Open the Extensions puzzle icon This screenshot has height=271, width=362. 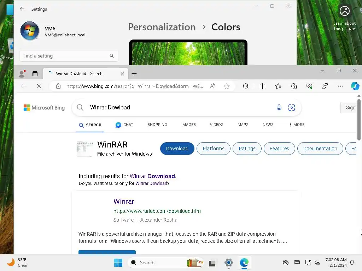click(245, 86)
